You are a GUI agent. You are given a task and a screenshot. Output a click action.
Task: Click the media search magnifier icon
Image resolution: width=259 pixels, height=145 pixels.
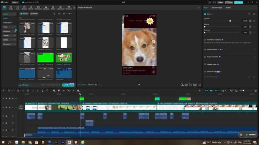tap(54, 14)
